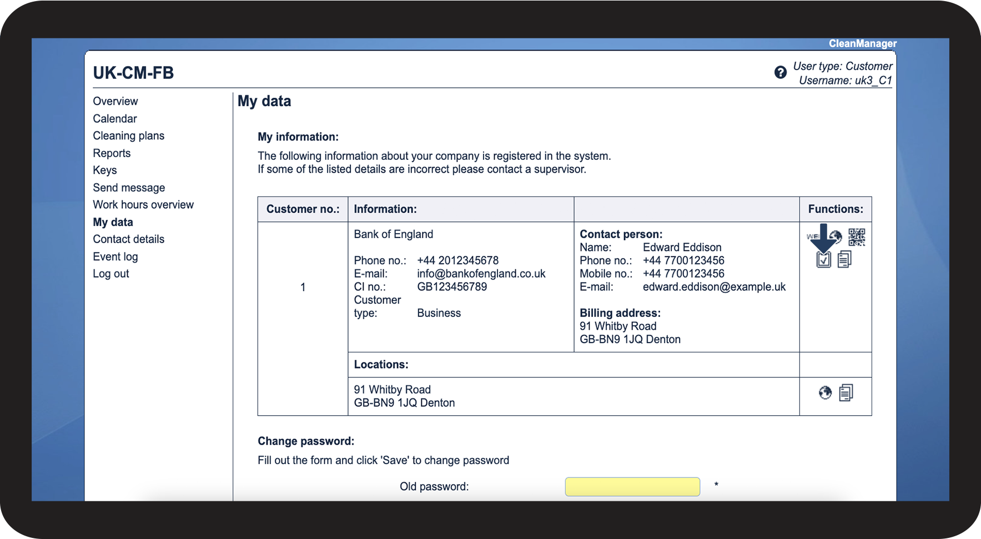Navigate to Keys in the sidebar
This screenshot has height=539, width=981.
[105, 170]
